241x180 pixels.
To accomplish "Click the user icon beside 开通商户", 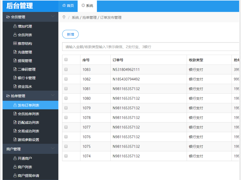I will pyautogui.click(x=15, y=158).
